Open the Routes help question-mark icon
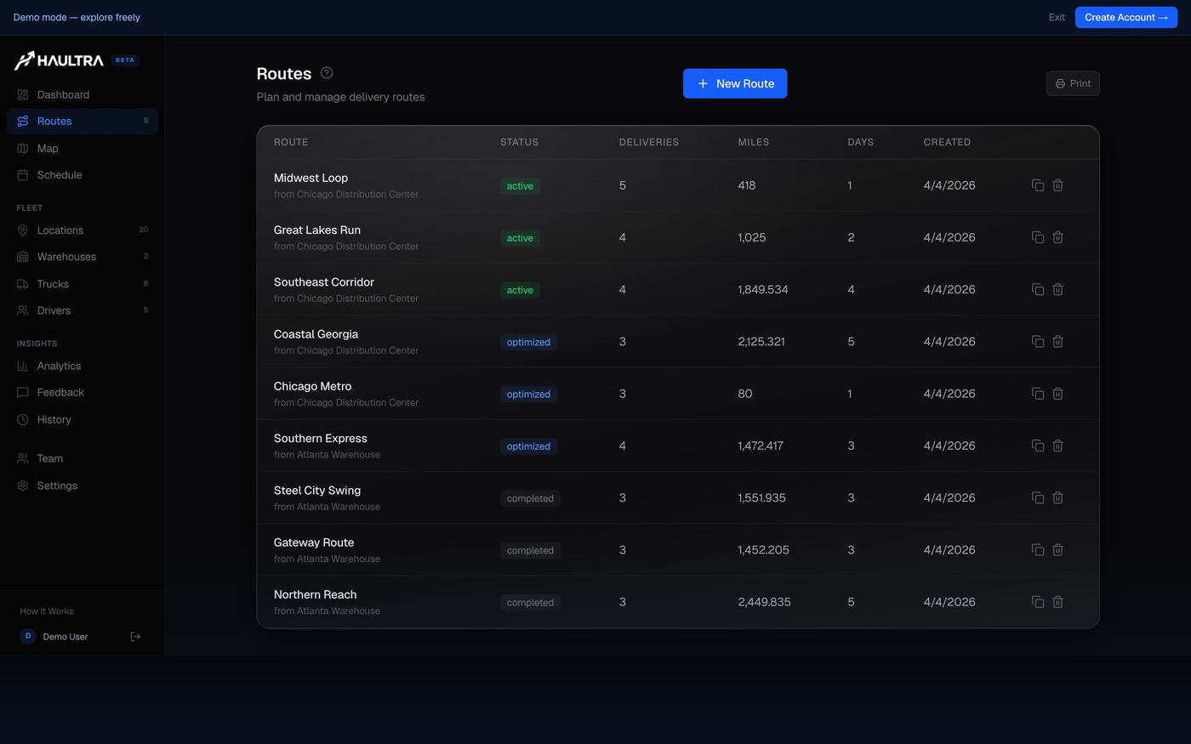1191x744 pixels. click(327, 73)
